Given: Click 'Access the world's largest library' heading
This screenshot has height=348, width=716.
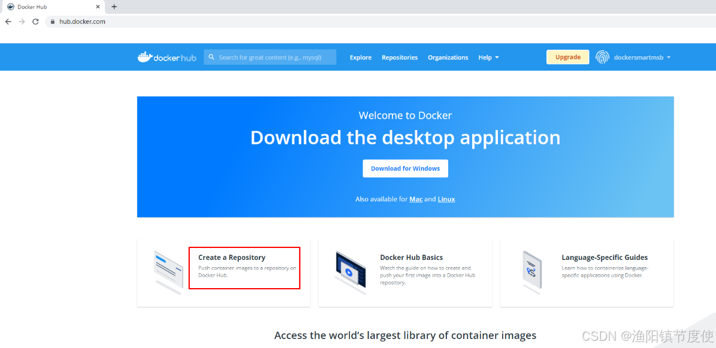Looking at the screenshot, I should click(406, 335).
